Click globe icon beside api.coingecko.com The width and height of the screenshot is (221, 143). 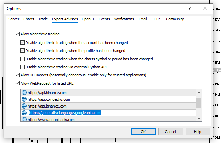[x=24, y=99]
